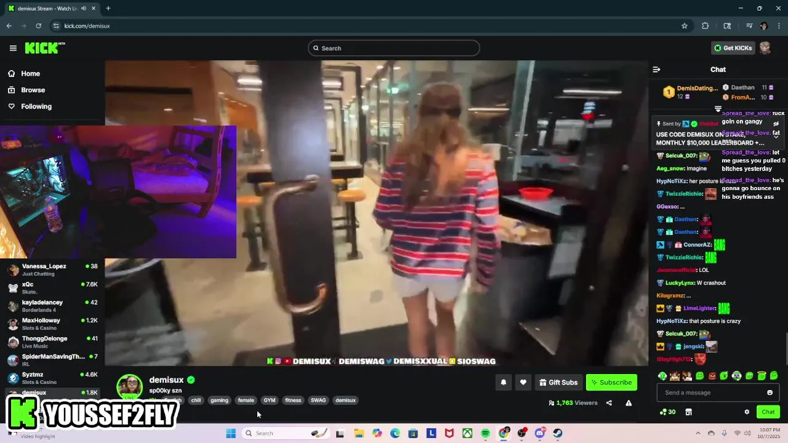Click the picture-in-picture webcam overlay
The height and width of the screenshot is (443, 788).
pyautogui.click(x=118, y=192)
